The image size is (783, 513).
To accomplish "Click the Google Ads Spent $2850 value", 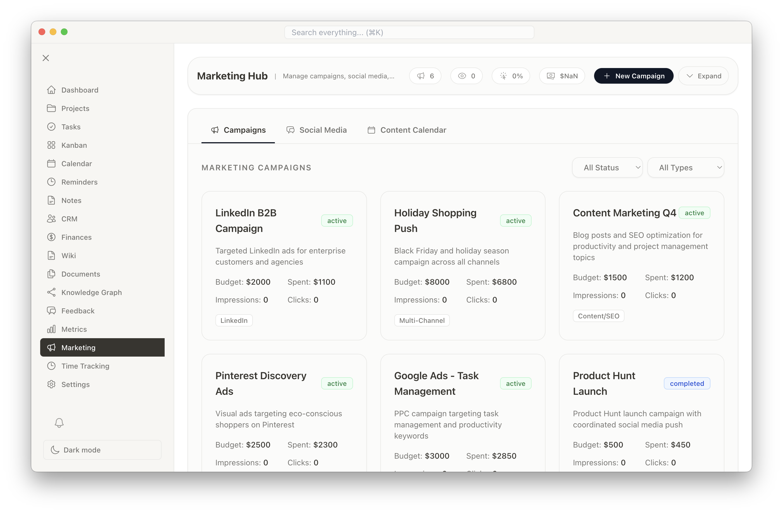I will point(504,456).
